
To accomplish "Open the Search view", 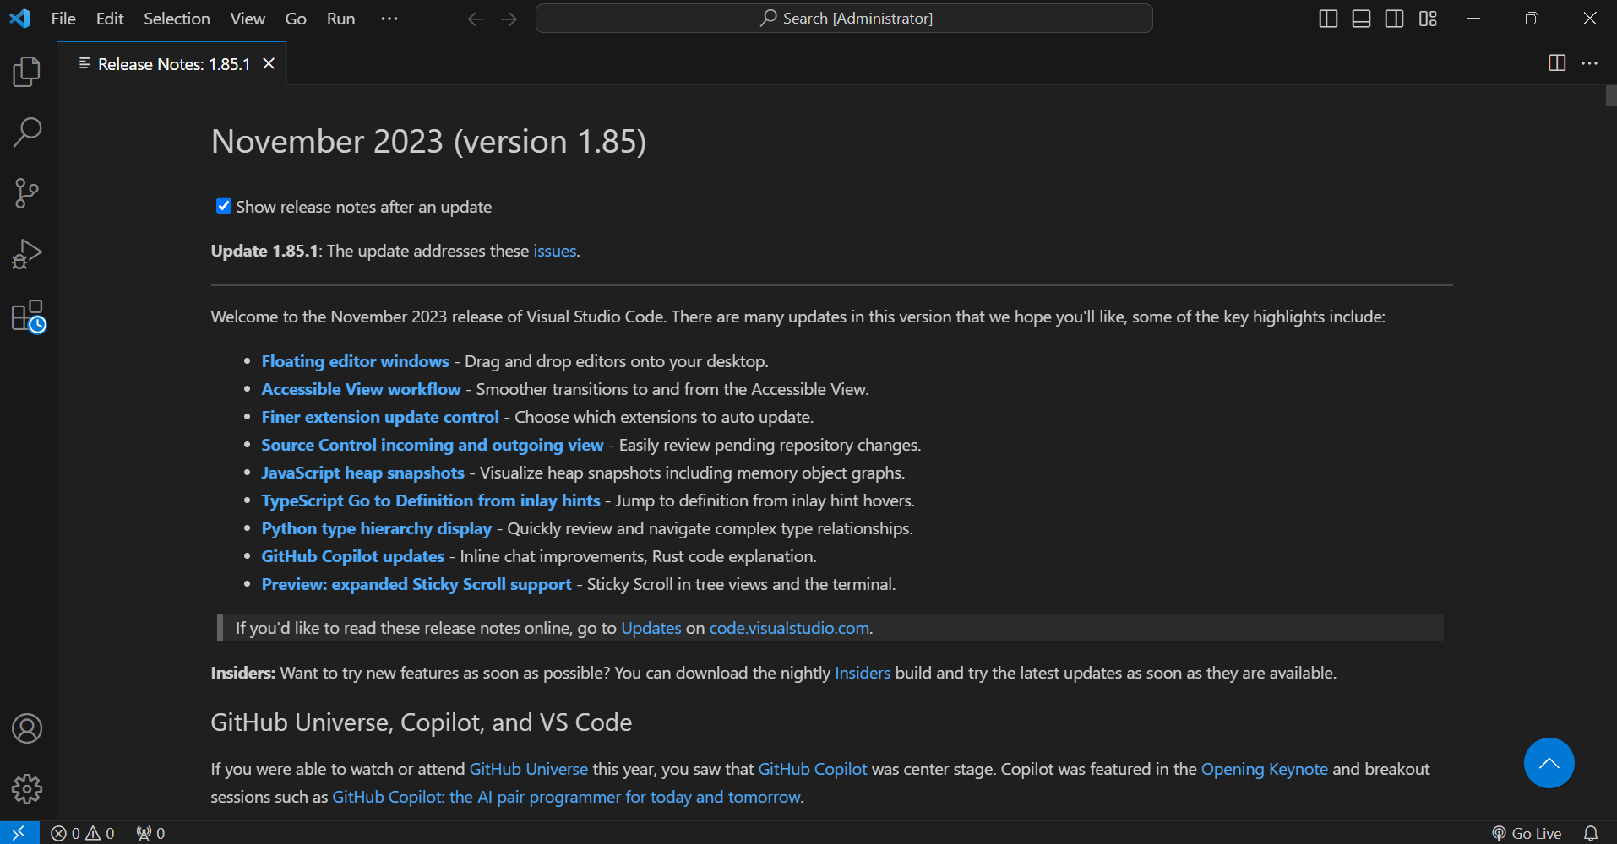I will [26, 132].
